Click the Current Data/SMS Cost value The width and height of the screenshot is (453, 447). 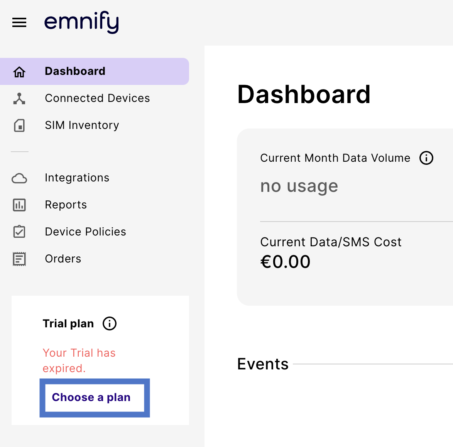[x=286, y=262]
